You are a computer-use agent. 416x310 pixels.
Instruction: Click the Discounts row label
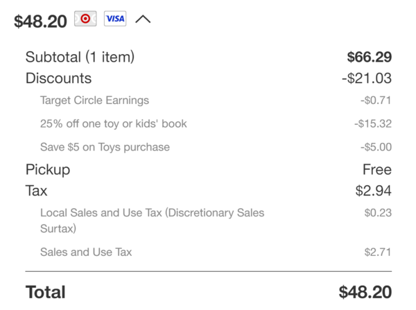58,78
